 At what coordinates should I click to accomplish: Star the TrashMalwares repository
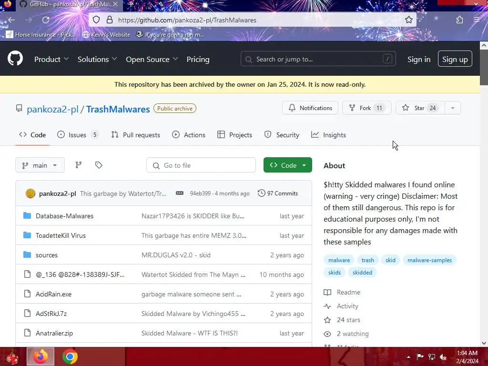click(420, 108)
